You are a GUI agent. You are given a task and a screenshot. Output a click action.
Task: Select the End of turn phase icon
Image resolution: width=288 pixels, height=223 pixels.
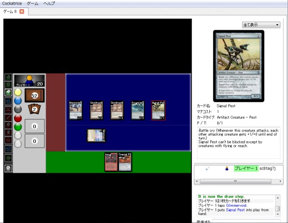[x=8, y=158]
